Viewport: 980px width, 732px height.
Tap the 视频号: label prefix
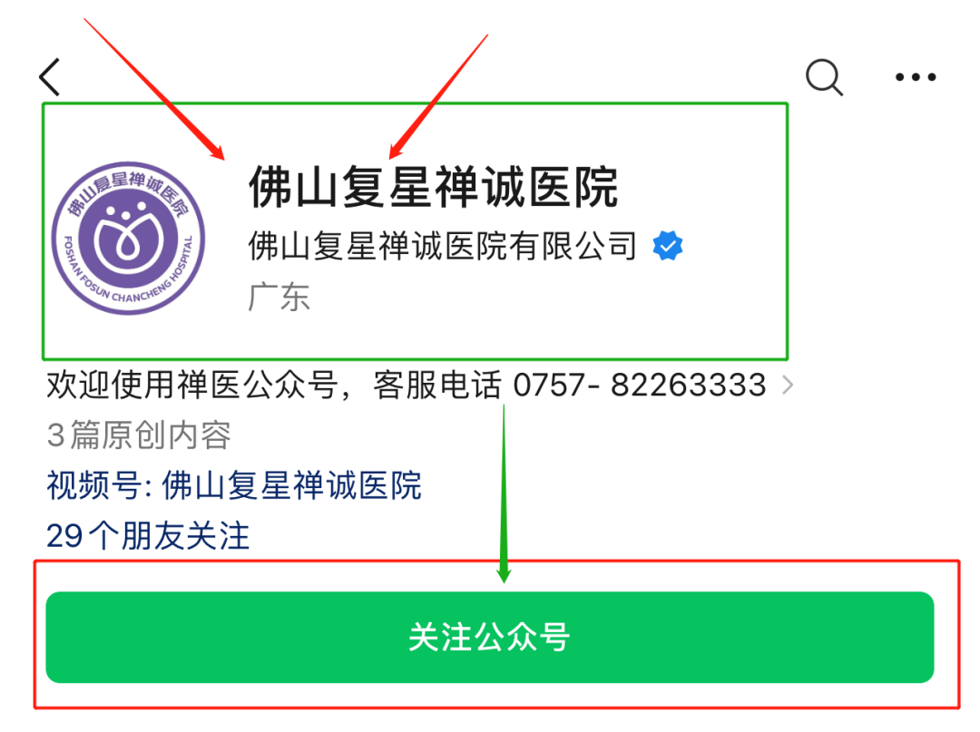(100, 485)
